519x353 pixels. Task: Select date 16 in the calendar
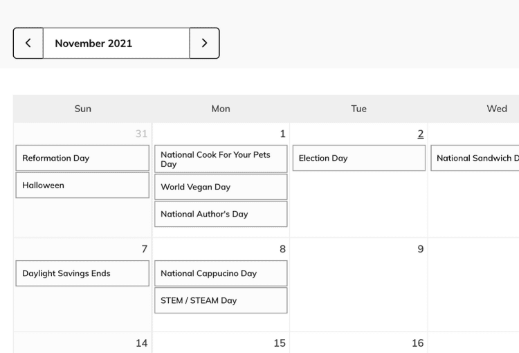(418, 343)
